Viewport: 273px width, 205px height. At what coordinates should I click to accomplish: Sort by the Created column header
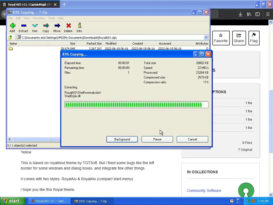[x=143, y=44]
